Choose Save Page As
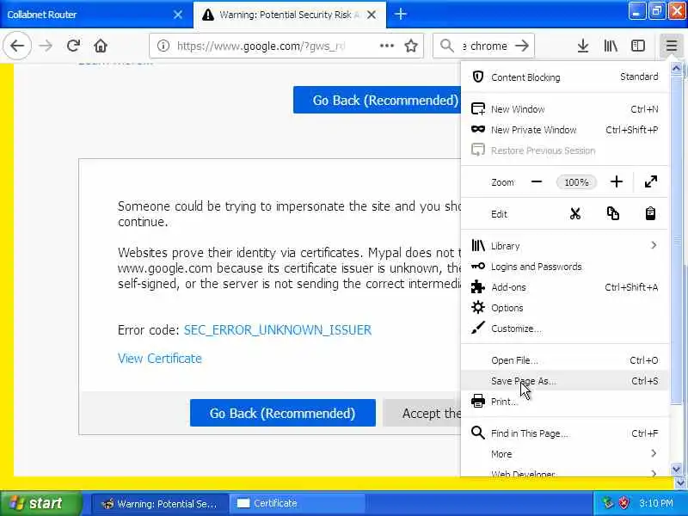The image size is (688, 516). [x=565, y=381]
